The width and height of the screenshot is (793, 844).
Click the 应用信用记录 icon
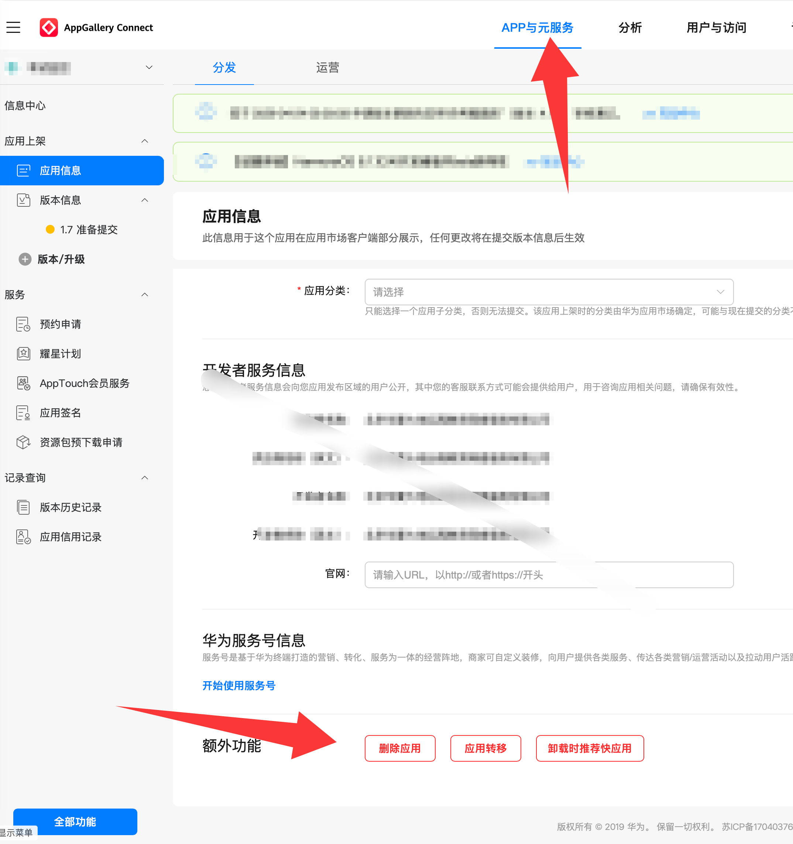click(x=24, y=537)
